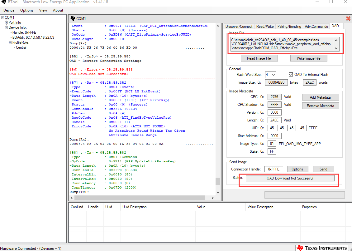Click the red X close icon on COM1 panel

point(348,19)
